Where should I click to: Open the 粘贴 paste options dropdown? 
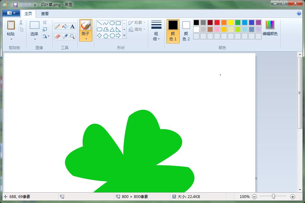(11, 39)
